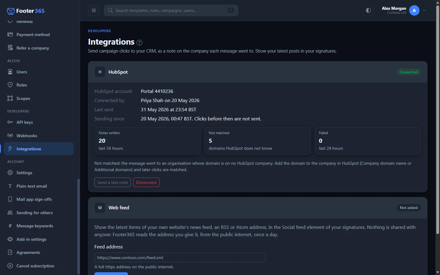Open the Payment method page
Screen dimensions: 440x275
(39, 35)
